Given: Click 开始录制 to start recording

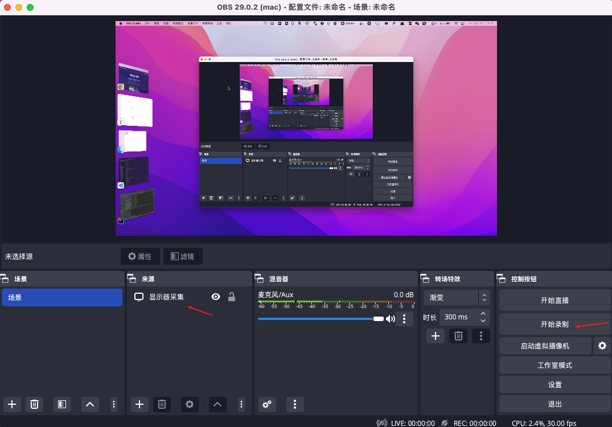Looking at the screenshot, I should pyautogui.click(x=555, y=324).
